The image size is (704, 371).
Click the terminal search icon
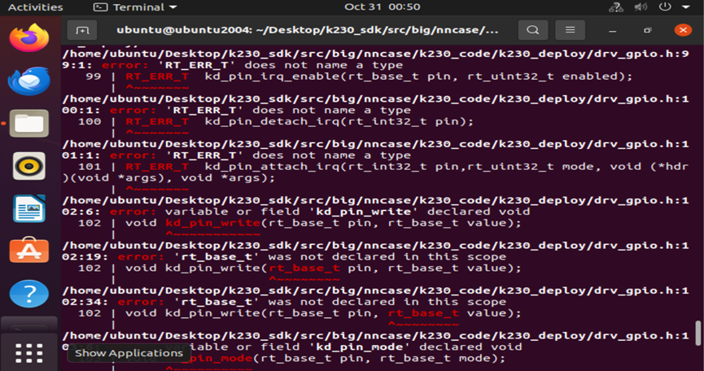coord(532,30)
